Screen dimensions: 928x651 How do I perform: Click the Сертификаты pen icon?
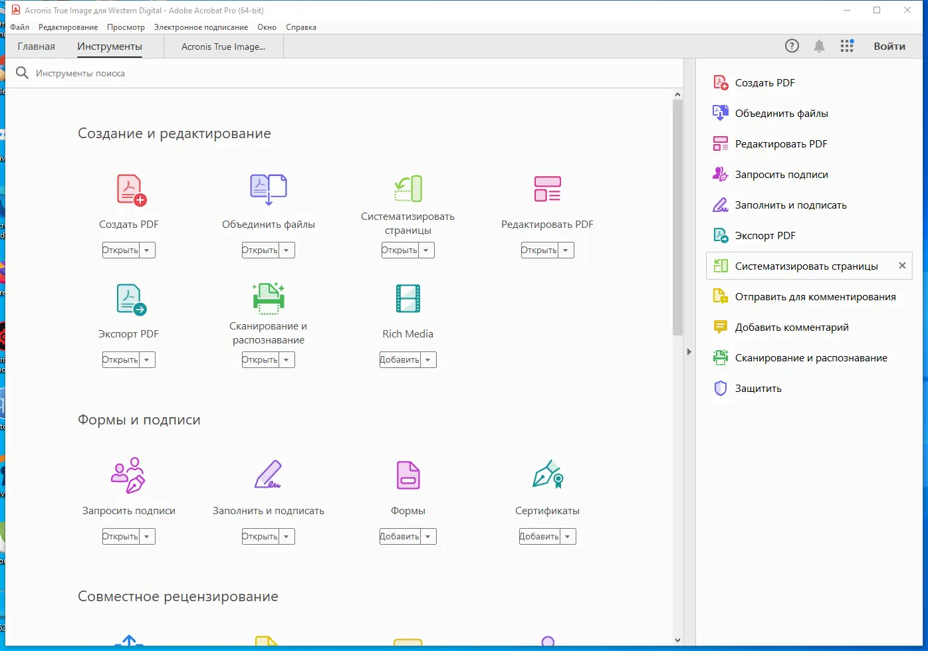[548, 474]
